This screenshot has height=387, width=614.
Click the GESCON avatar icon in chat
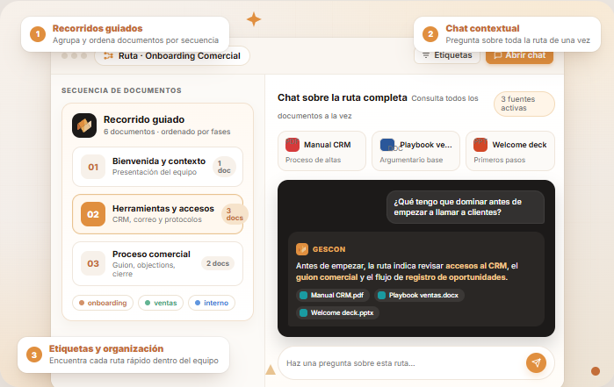(302, 248)
